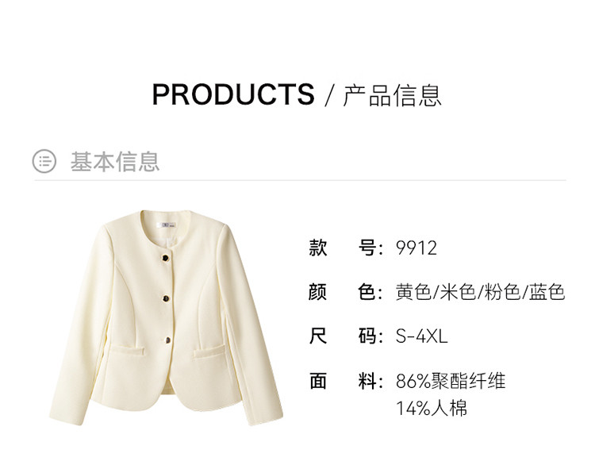Click the size range S-4XL
595x461 pixels.
(x=421, y=336)
